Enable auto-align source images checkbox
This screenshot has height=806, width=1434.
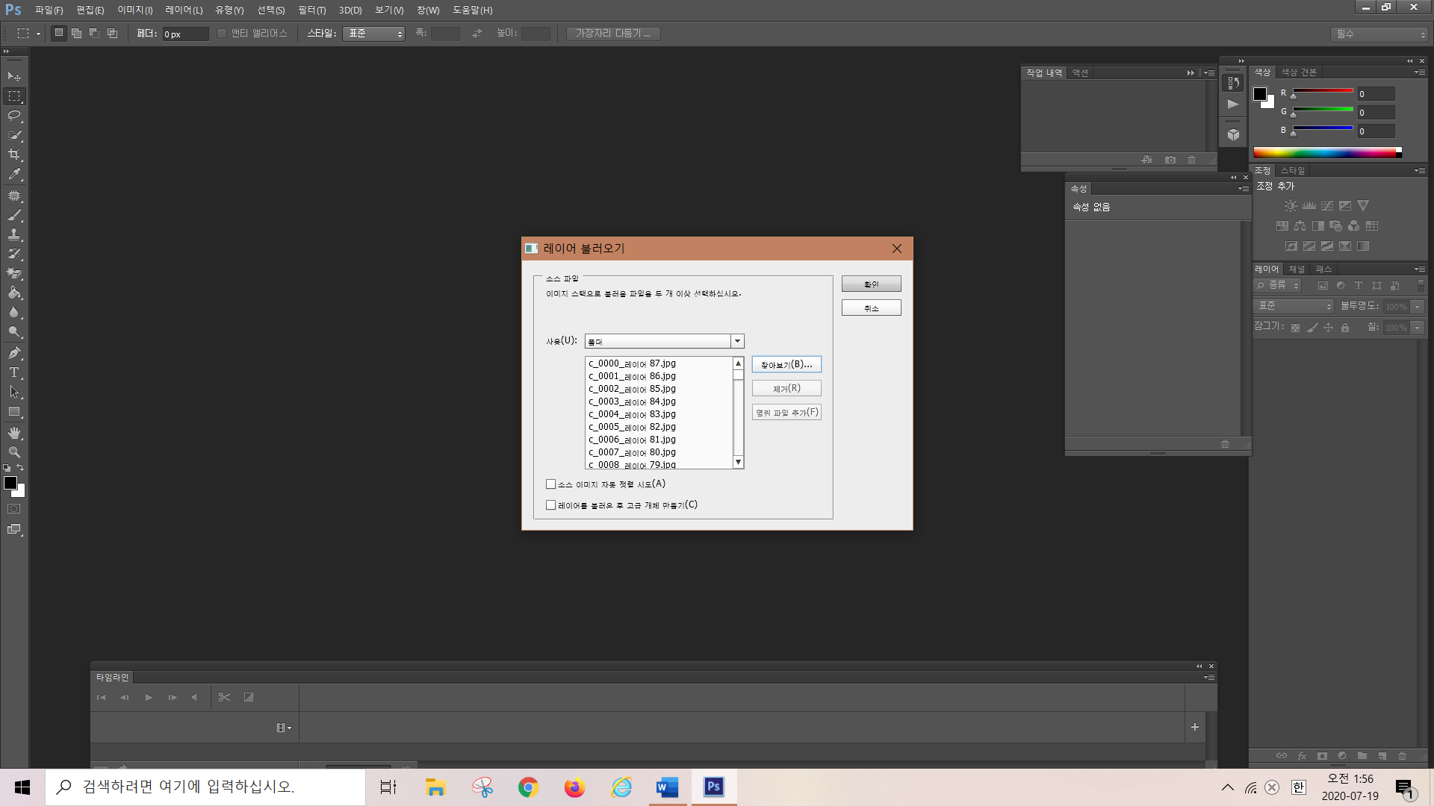pos(551,484)
